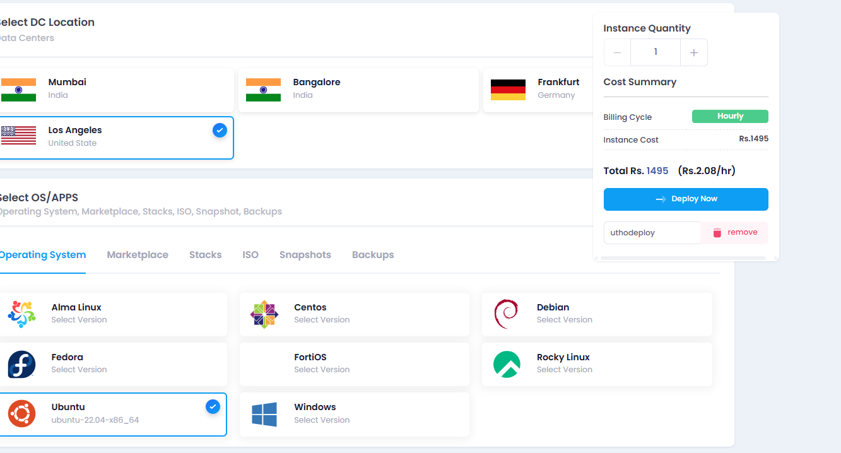Increase instance quantity with plus button
Image resolution: width=841 pixels, height=453 pixels.
pyautogui.click(x=694, y=52)
